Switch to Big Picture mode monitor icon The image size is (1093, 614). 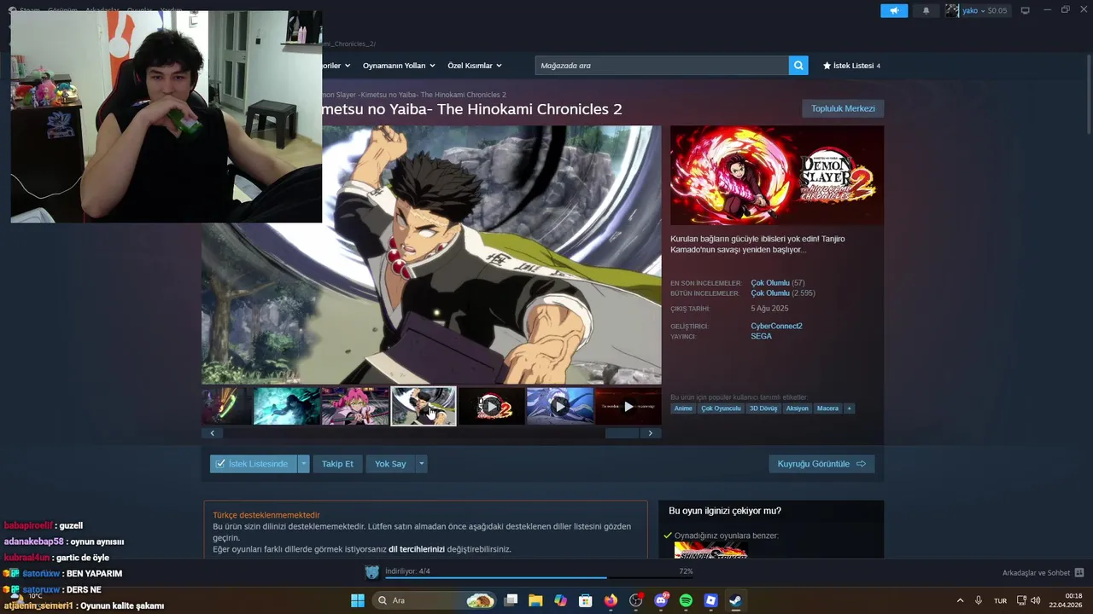click(x=1026, y=10)
